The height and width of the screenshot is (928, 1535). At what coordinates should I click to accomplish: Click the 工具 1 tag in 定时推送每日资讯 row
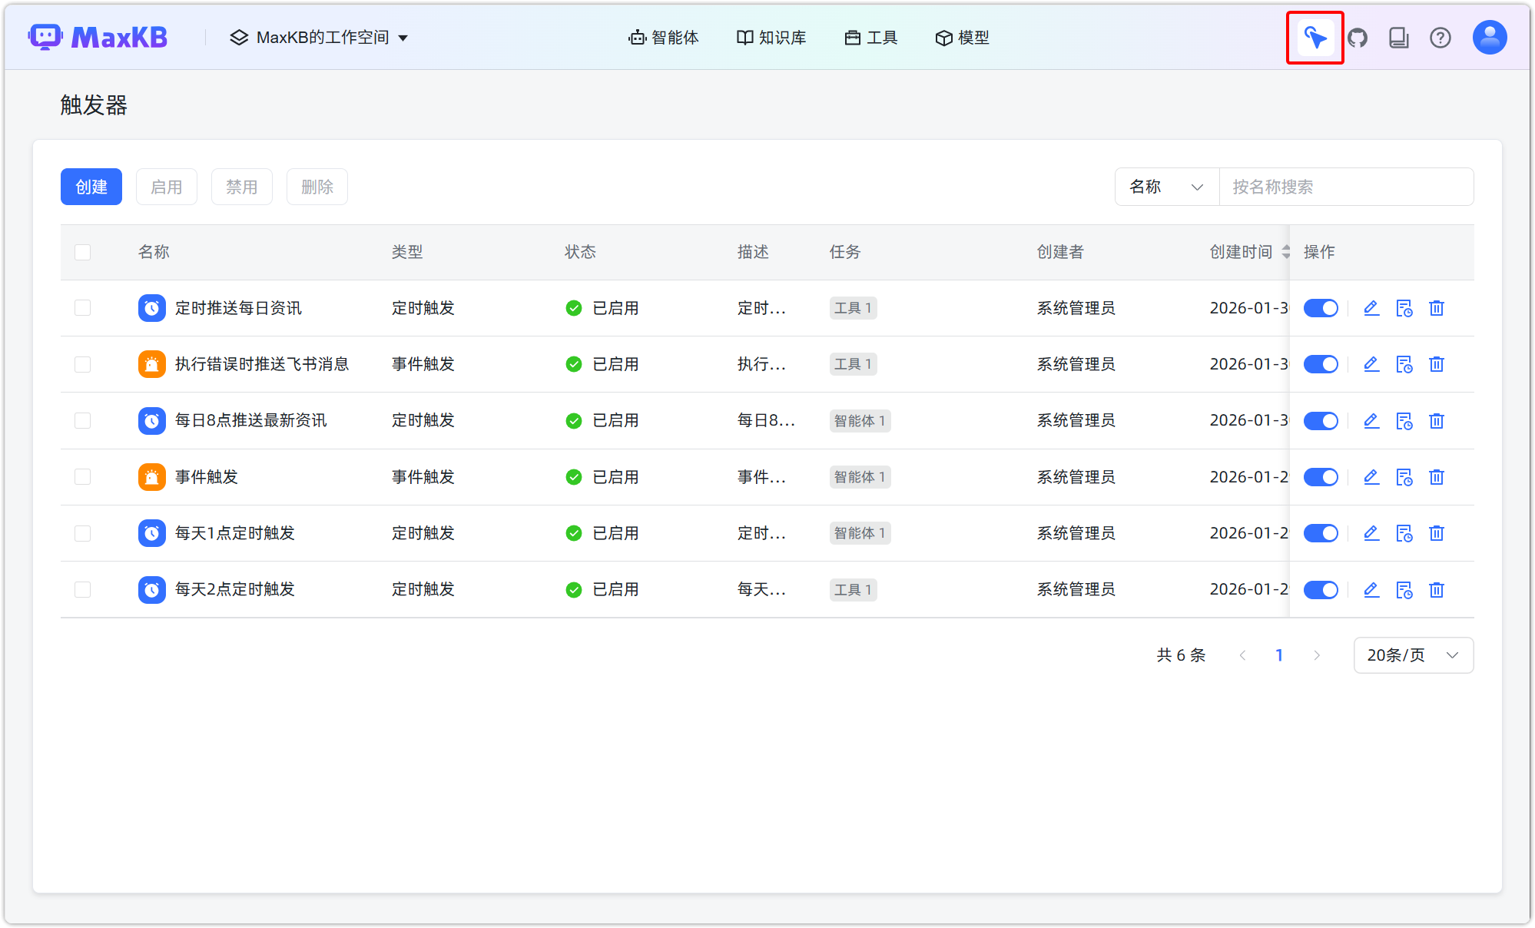tap(853, 307)
